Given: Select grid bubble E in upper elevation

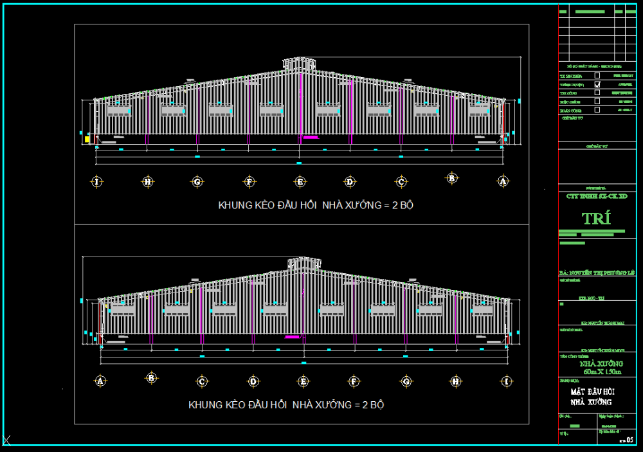Looking at the screenshot, I should 300,182.
